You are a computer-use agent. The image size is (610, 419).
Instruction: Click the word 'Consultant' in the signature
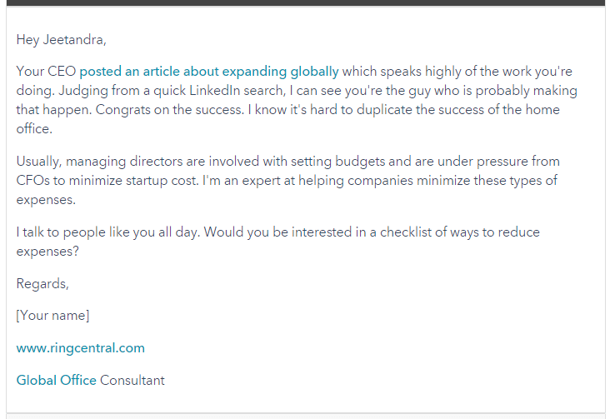132,381
